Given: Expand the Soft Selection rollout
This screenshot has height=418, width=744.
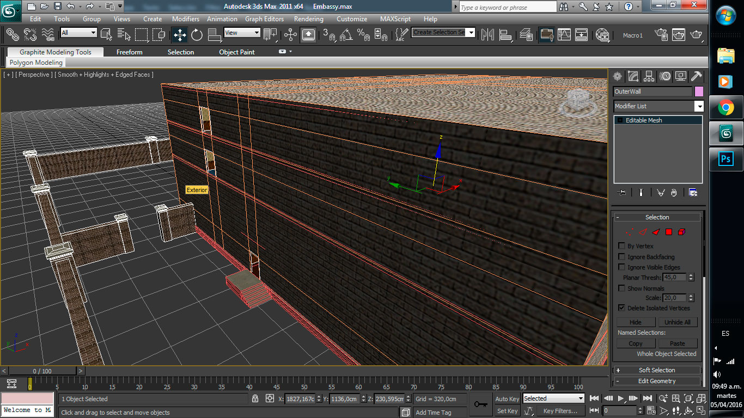Looking at the screenshot, I should (x=657, y=370).
